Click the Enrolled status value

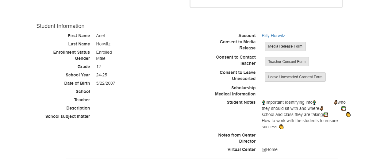[104, 52]
